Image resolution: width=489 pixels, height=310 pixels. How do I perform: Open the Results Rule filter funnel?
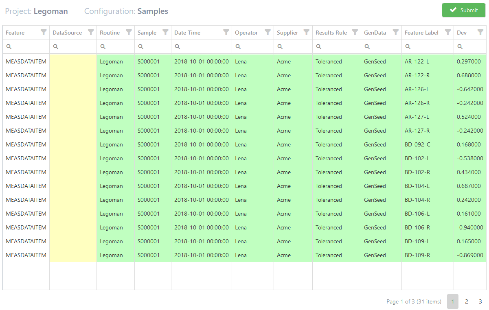pyautogui.click(x=355, y=33)
